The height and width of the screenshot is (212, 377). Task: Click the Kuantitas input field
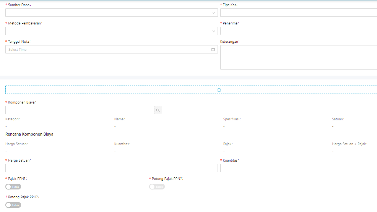pos(299,168)
